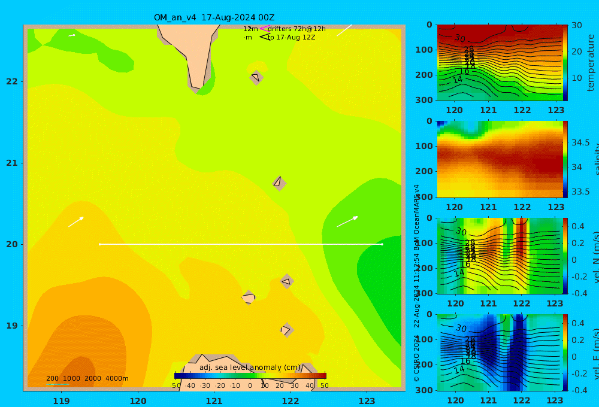Click the latitude label 22 on the map axis

(x=11, y=81)
